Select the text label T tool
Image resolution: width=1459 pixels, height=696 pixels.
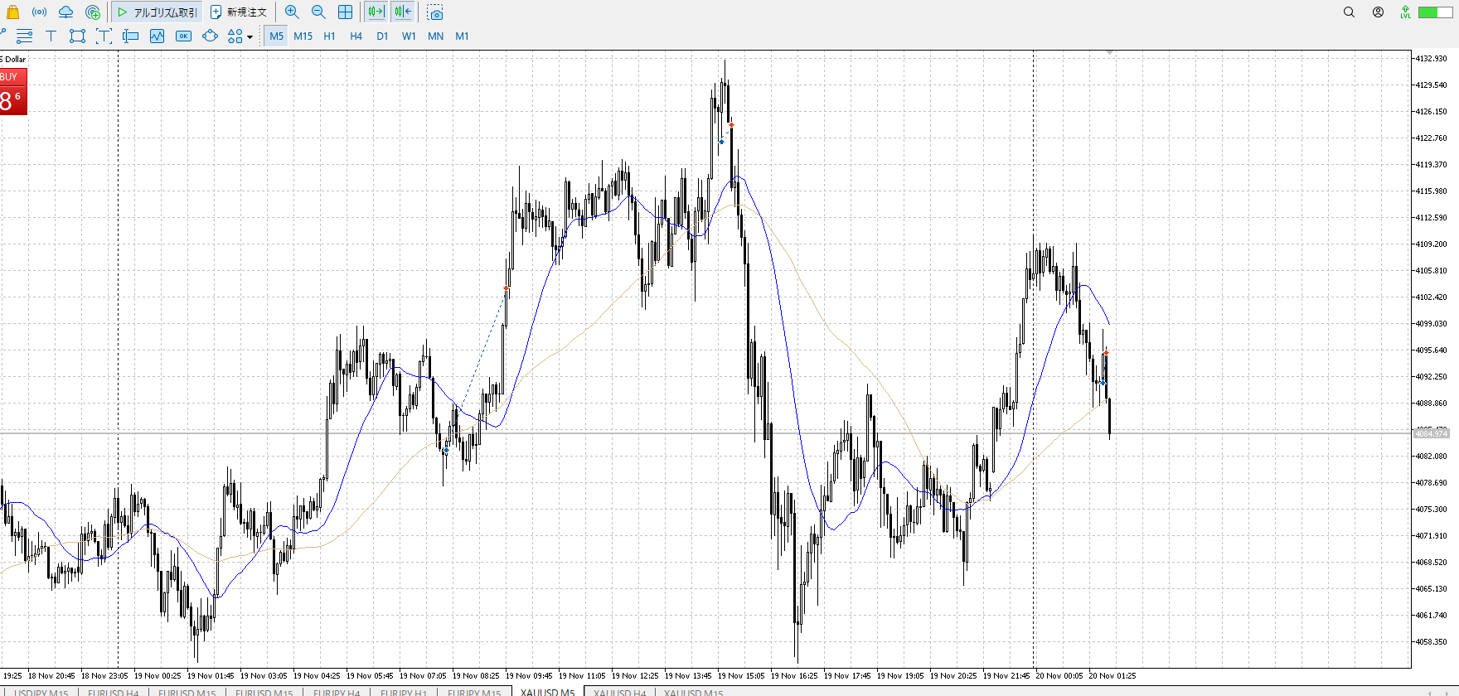tap(51, 36)
